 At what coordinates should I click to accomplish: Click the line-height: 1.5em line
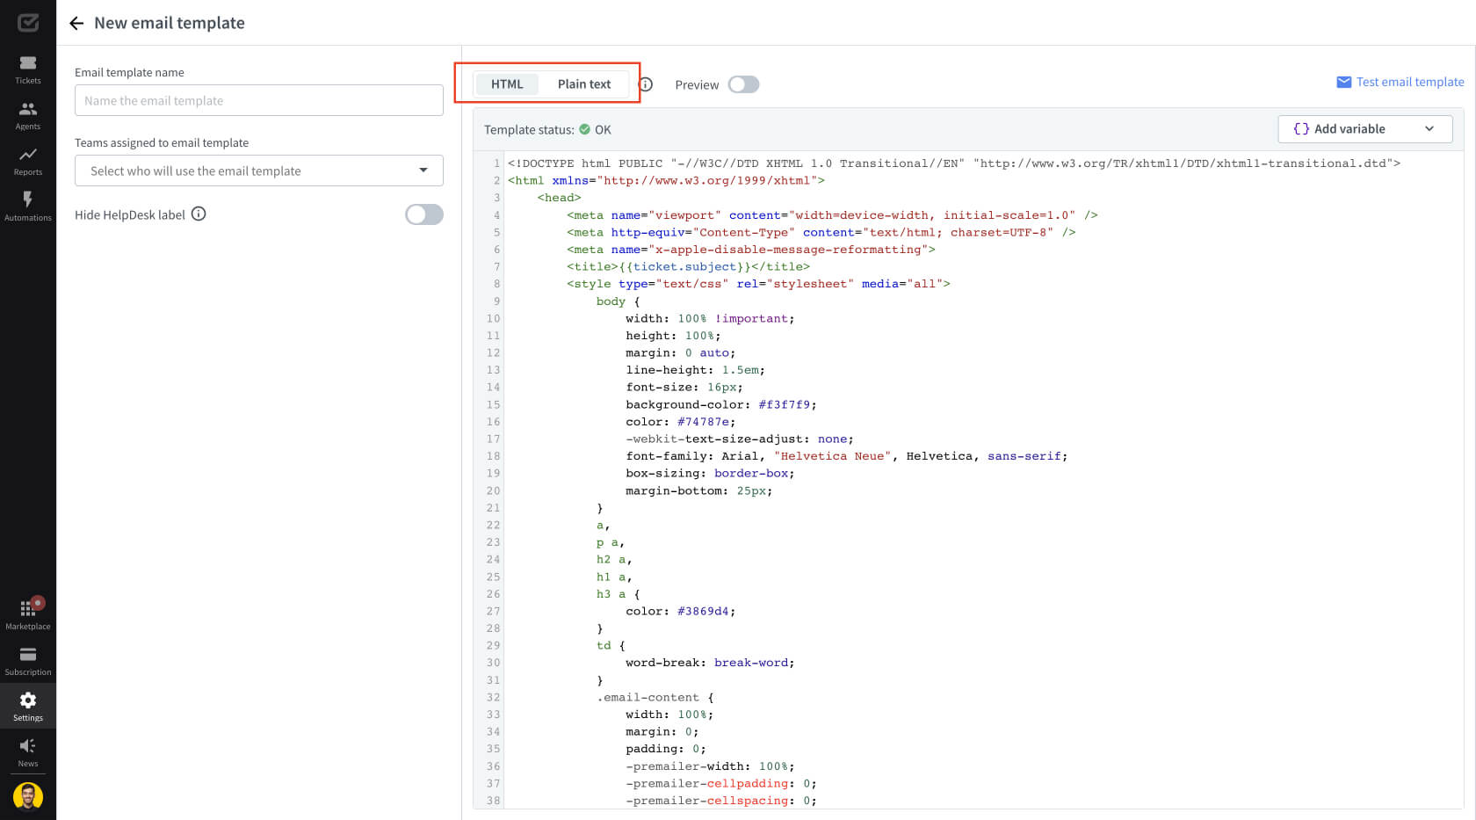click(695, 370)
